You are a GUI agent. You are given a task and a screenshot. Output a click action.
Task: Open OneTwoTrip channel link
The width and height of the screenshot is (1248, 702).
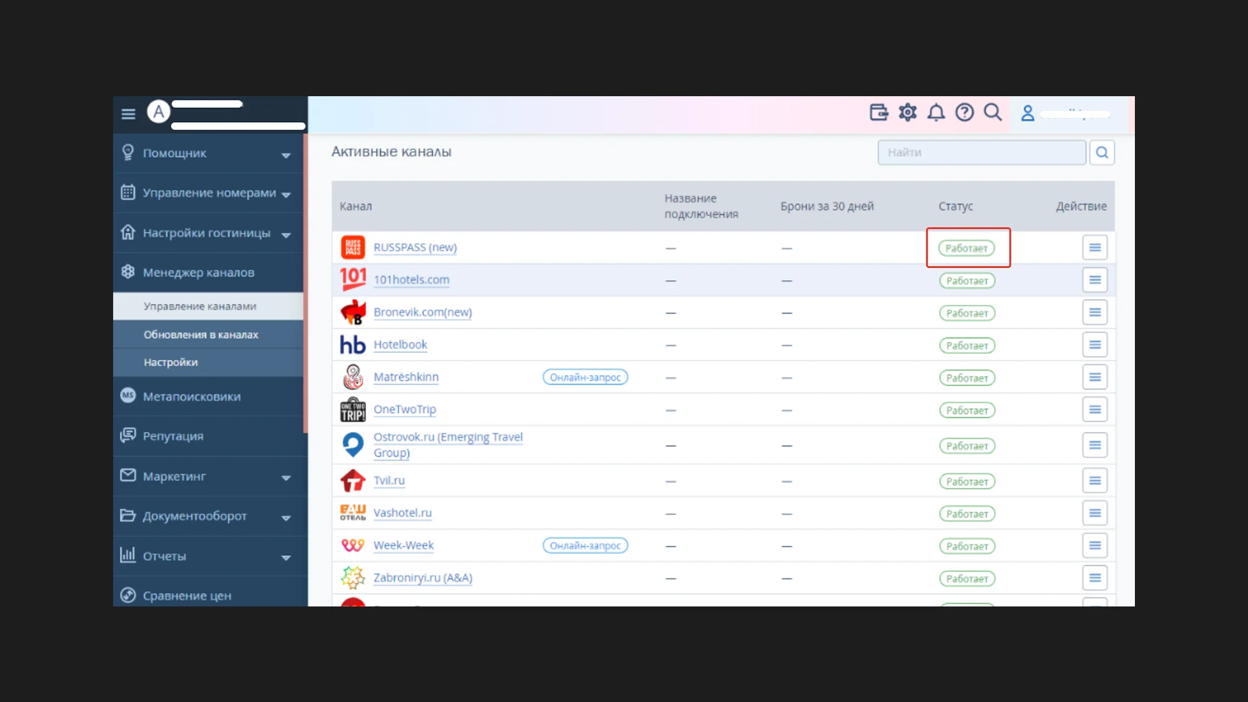[405, 409]
